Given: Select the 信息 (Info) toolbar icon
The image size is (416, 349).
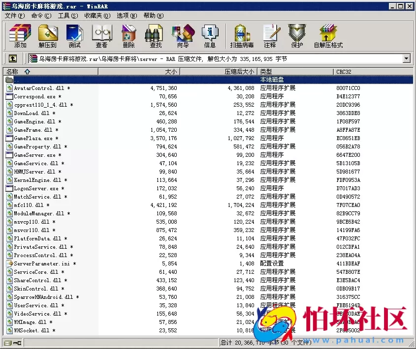Looking at the screenshot, I should 211,36.
